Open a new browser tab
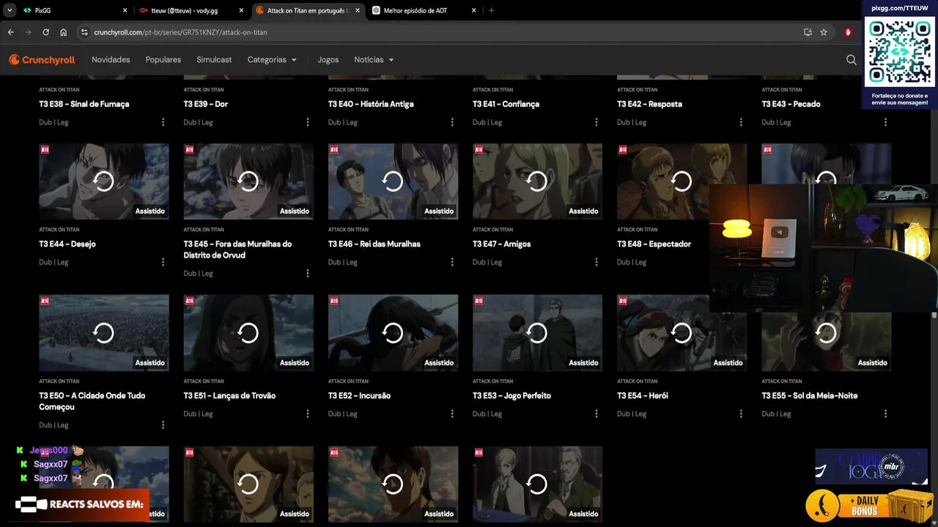Image resolution: width=938 pixels, height=527 pixels. (491, 10)
